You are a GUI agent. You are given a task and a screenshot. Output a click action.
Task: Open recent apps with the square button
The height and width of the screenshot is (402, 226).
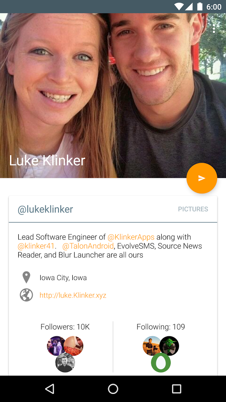click(x=176, y=389)
